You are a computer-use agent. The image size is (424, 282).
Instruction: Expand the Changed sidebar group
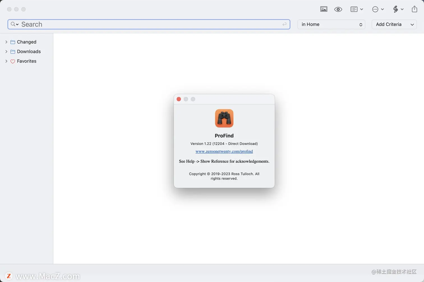(6, 42)
